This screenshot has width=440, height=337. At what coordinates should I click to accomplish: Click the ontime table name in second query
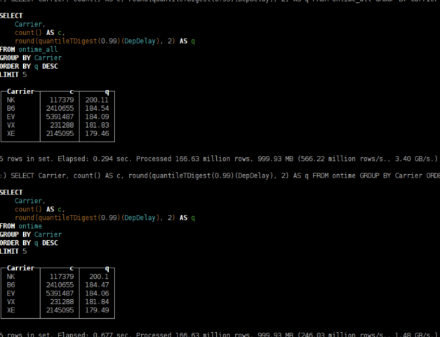tap(30, 226)
